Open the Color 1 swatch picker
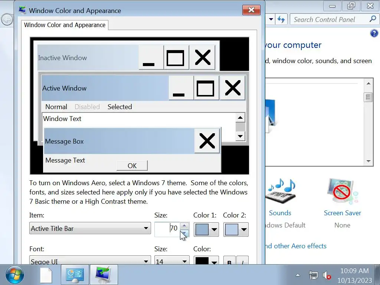The image size is (380, 285). 206,229
